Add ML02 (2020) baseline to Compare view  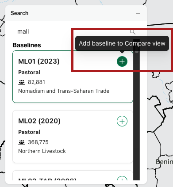pyautogui.click(x=122, y=121)
